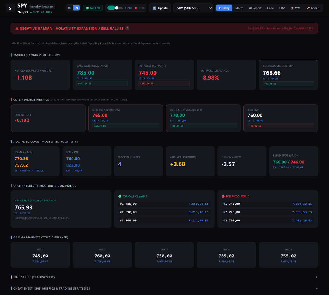Click the 4:56 countdown timer

coord(141,8)
